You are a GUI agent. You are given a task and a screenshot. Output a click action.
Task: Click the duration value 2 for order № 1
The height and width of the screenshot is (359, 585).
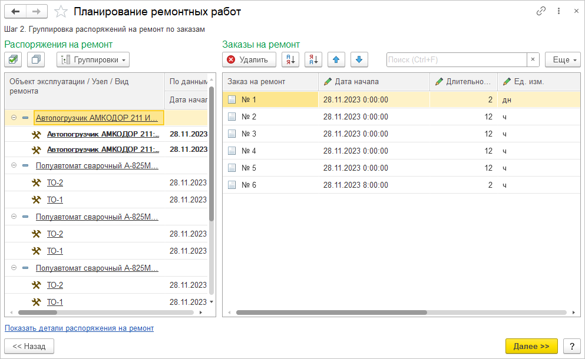[x=490, y=100]
